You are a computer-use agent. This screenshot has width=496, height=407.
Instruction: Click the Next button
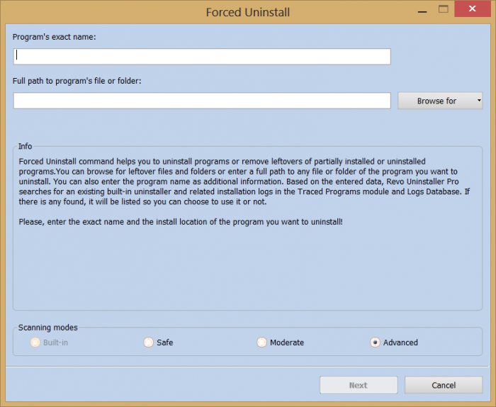[359, 385]
